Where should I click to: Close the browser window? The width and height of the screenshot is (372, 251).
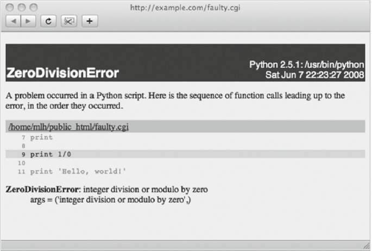(11, 8)
